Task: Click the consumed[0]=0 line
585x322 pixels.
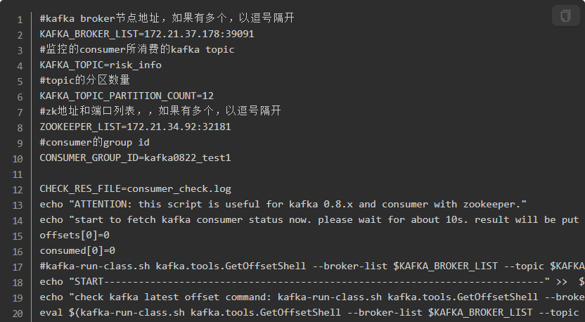Action: point(77,251)
